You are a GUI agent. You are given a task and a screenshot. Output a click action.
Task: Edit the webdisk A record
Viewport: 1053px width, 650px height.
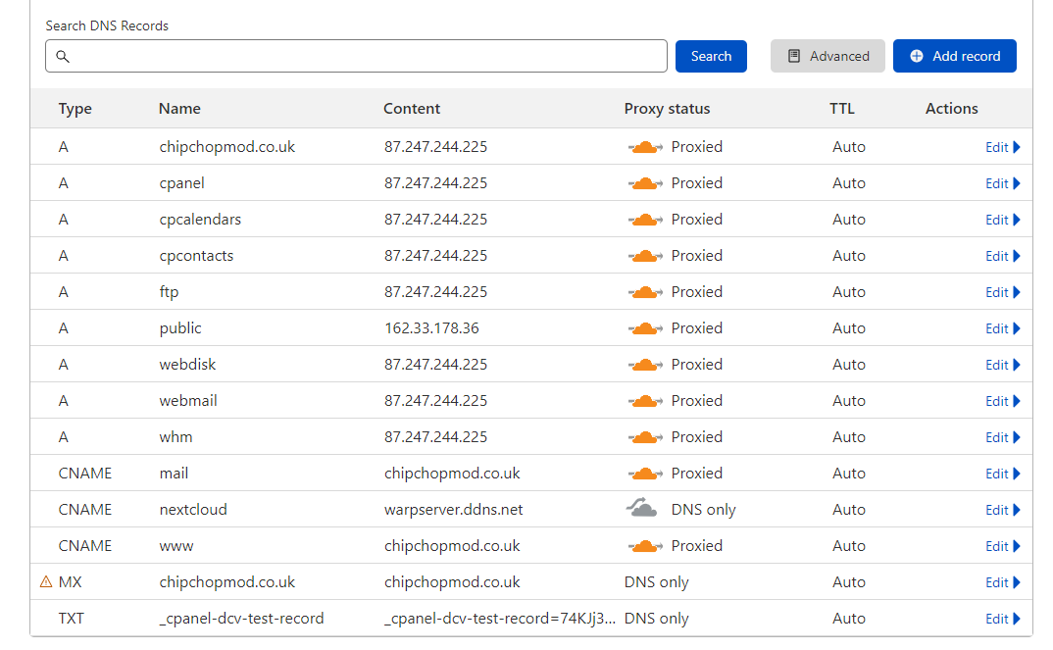[x=997, y=365]
